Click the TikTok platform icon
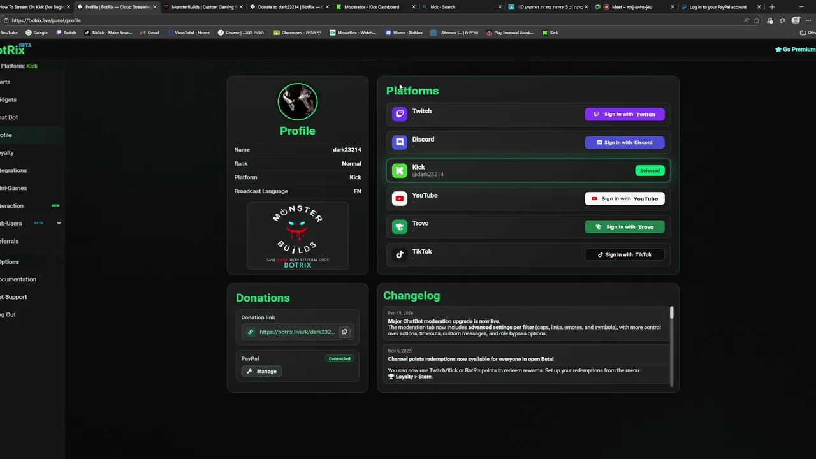Screen dimensions: 816x459 point(400,254)
